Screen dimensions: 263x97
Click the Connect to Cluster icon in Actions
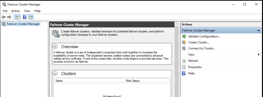coord(184,48)
